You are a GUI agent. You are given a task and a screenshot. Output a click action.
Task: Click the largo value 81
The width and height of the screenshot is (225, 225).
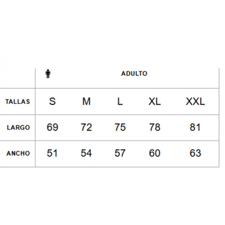195,127
